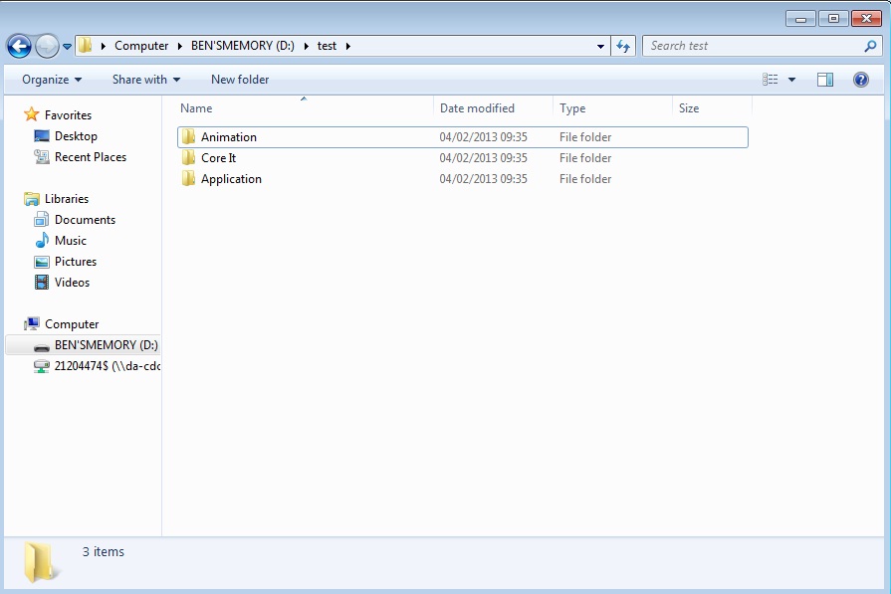Open the Animation folder
This screenshot has height=594, width=891.
pos(229,136)
